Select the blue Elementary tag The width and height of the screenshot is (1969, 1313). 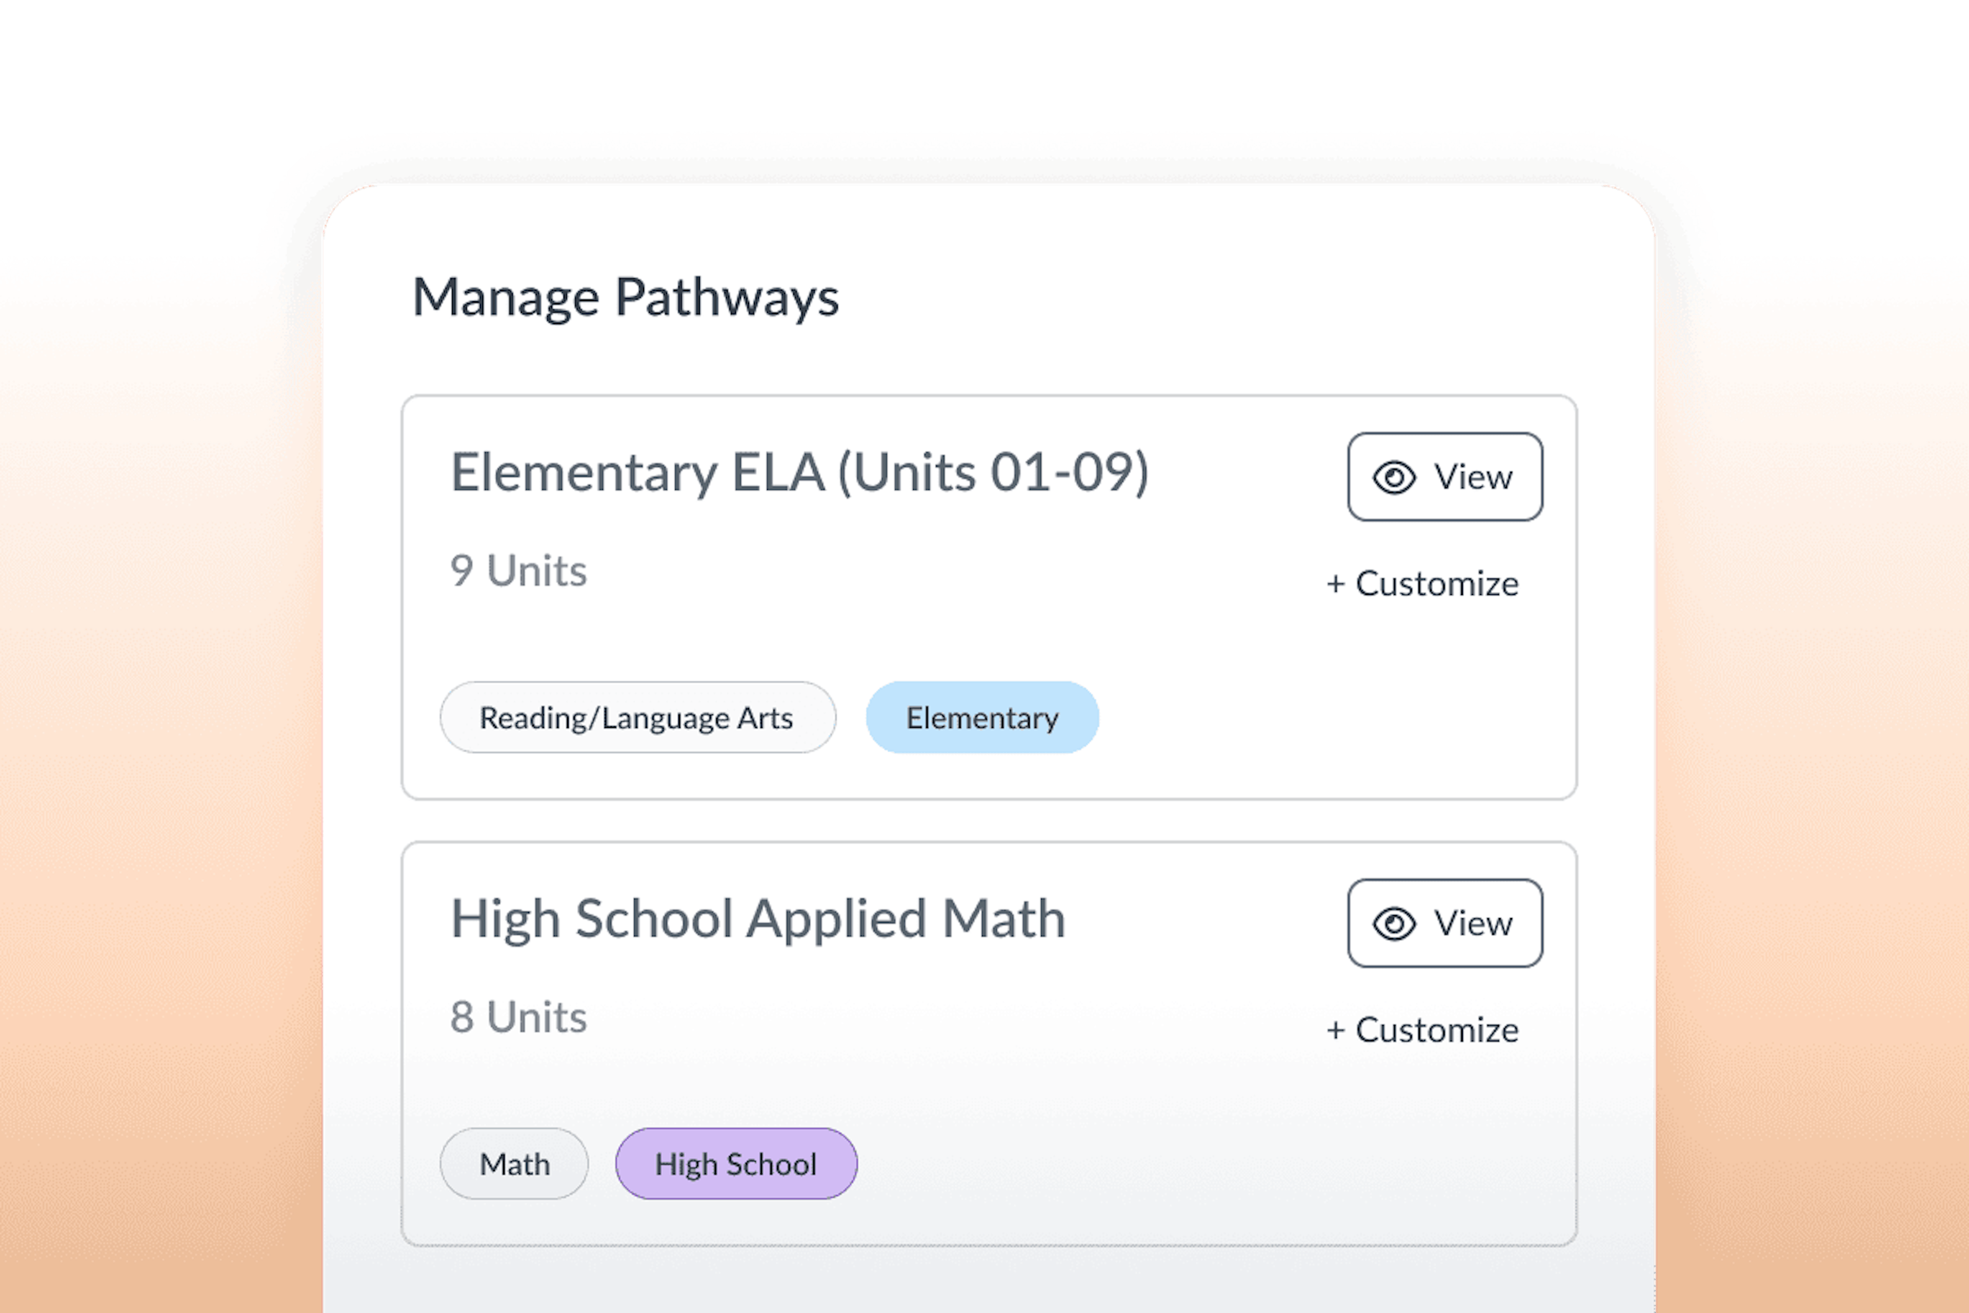981,717
